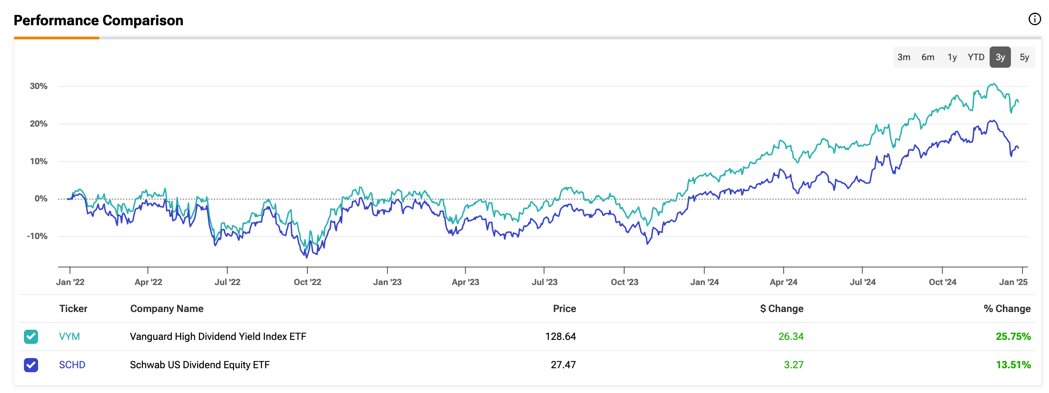Screen dimensions: 1049x393
Task: Click the Oct '23 axis label
Action: (625, 282)
